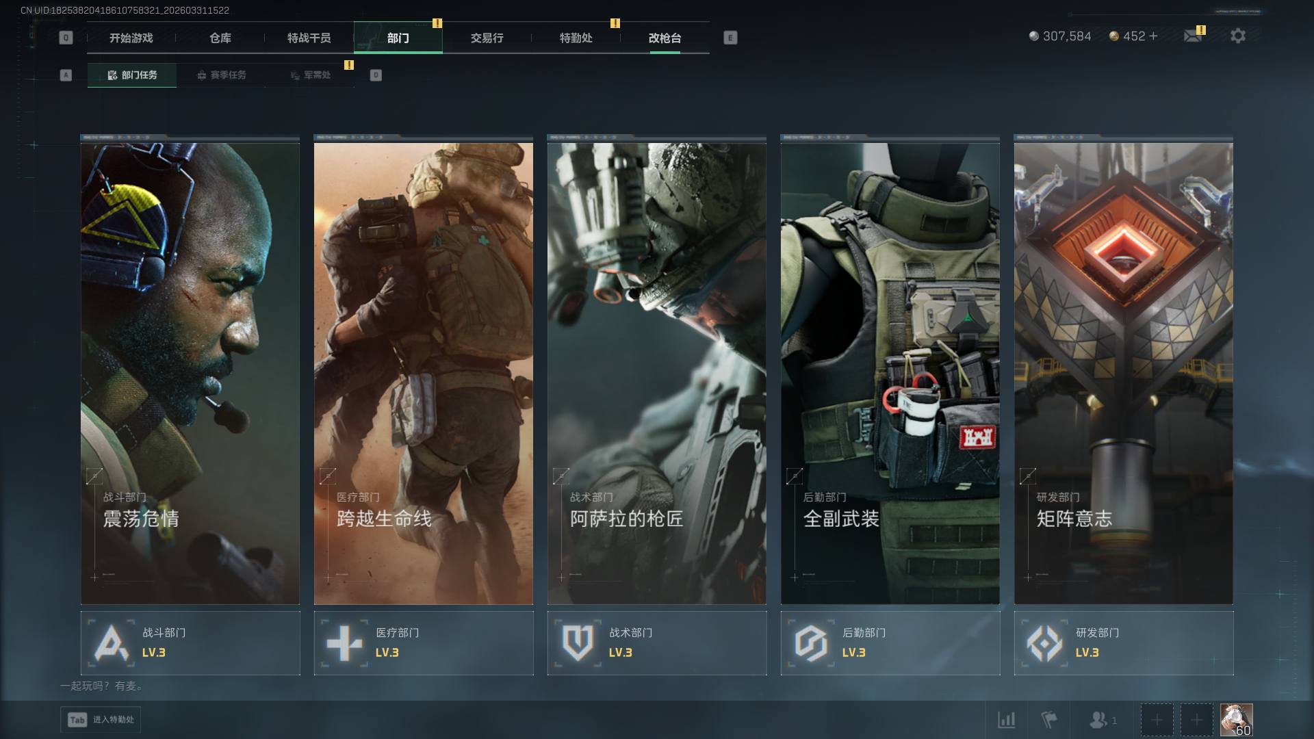Open the friends list icon

[1099, 720]
